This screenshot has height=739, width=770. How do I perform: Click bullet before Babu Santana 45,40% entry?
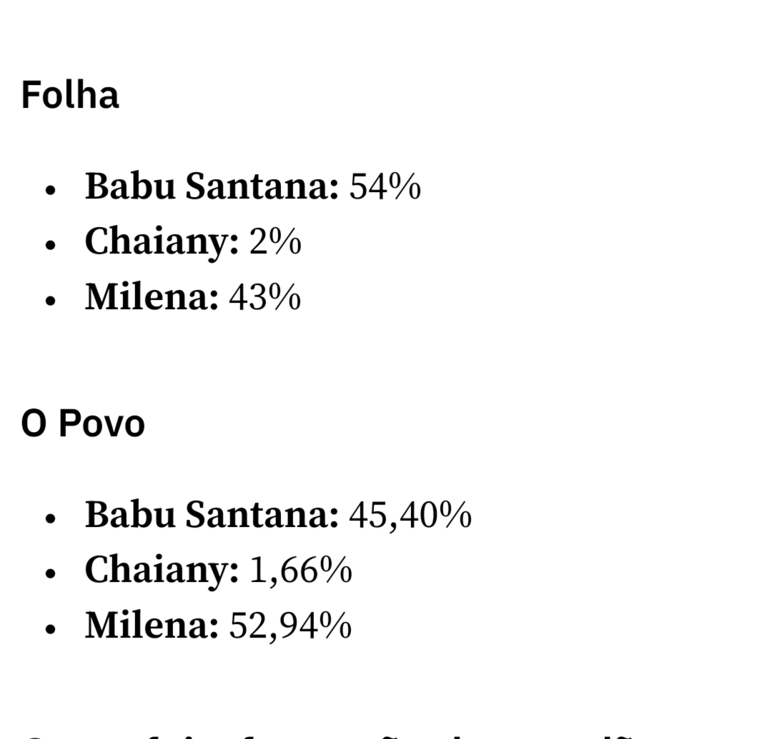click(x=50, y=518)
